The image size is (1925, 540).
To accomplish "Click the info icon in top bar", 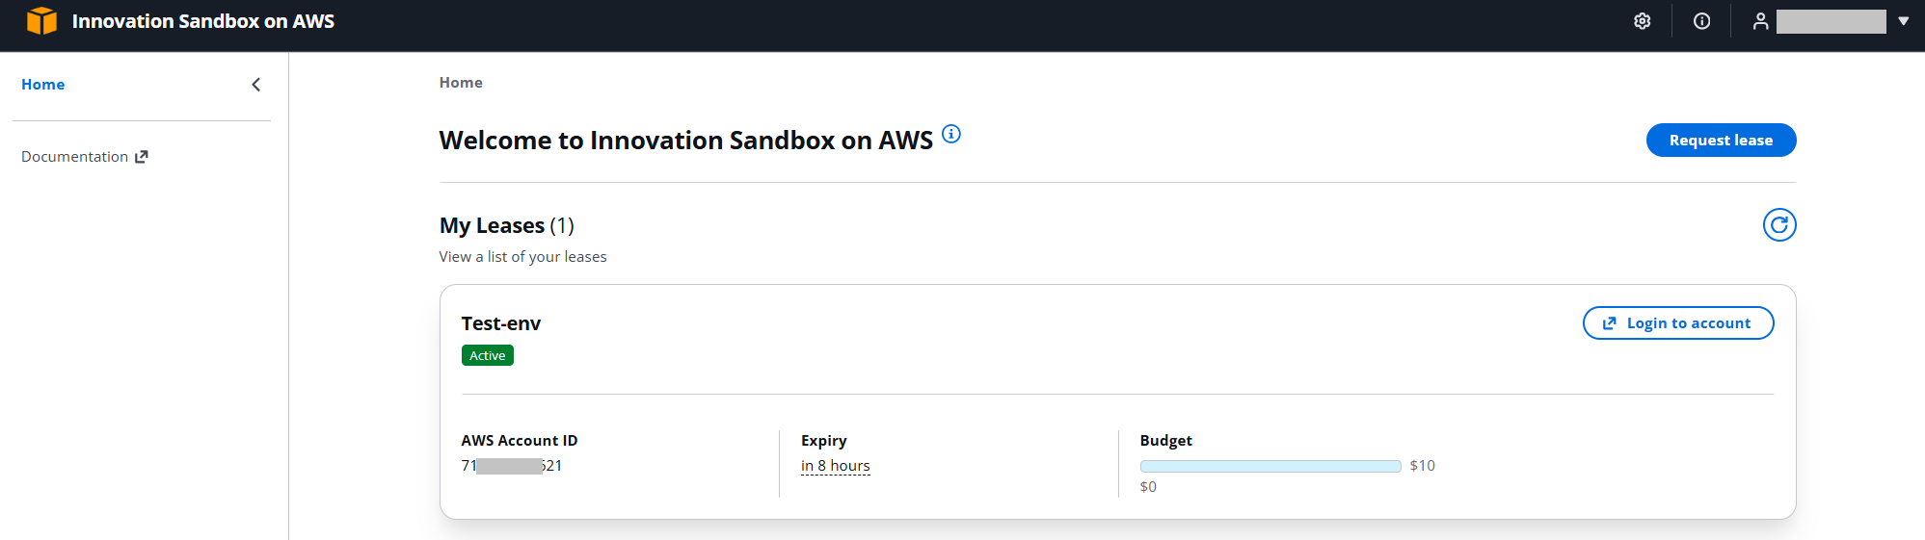I will (x=1702, y=21).
